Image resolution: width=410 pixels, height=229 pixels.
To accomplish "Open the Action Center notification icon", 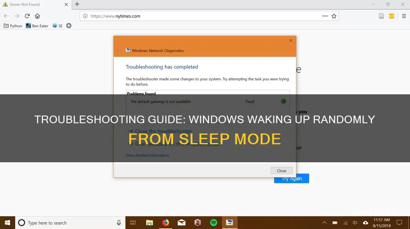I will tap(399, 223).
